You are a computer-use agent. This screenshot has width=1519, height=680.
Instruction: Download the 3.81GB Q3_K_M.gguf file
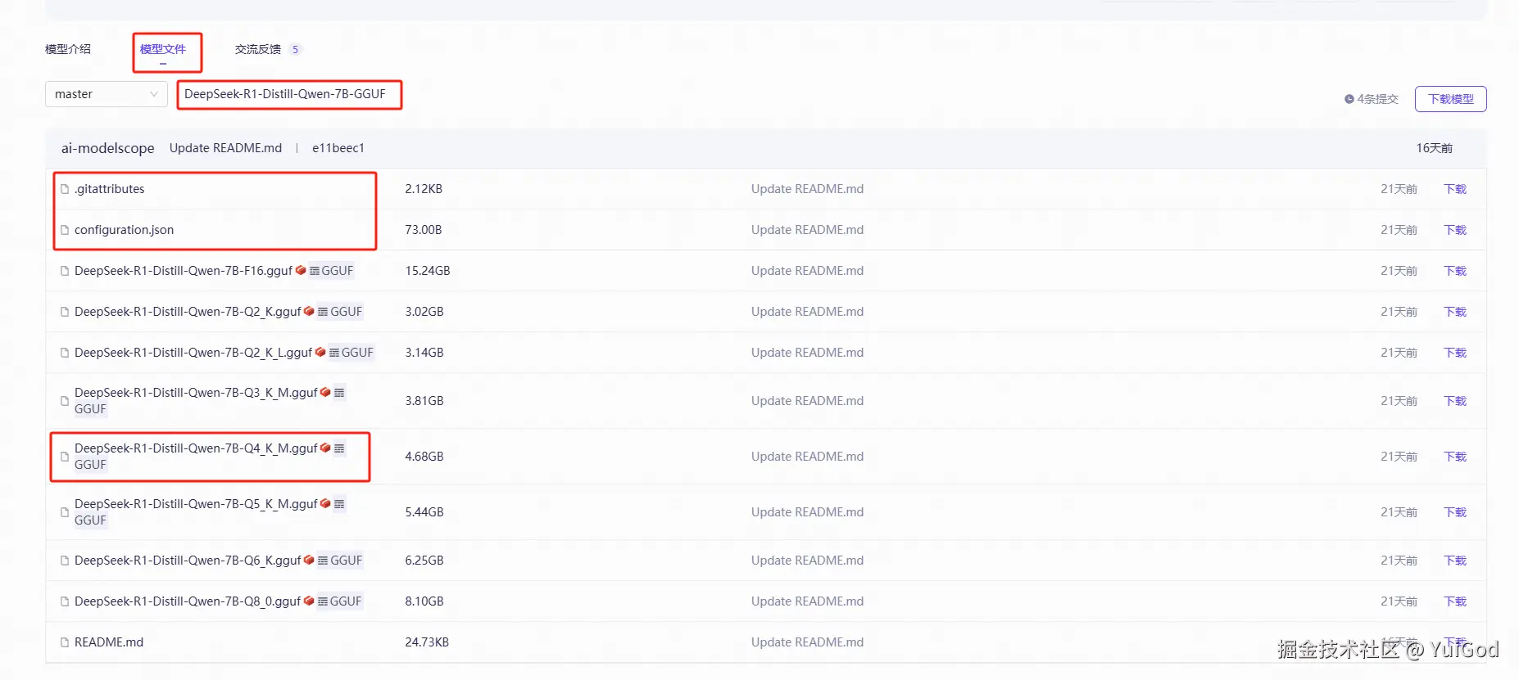click(x=1455, y=401)
